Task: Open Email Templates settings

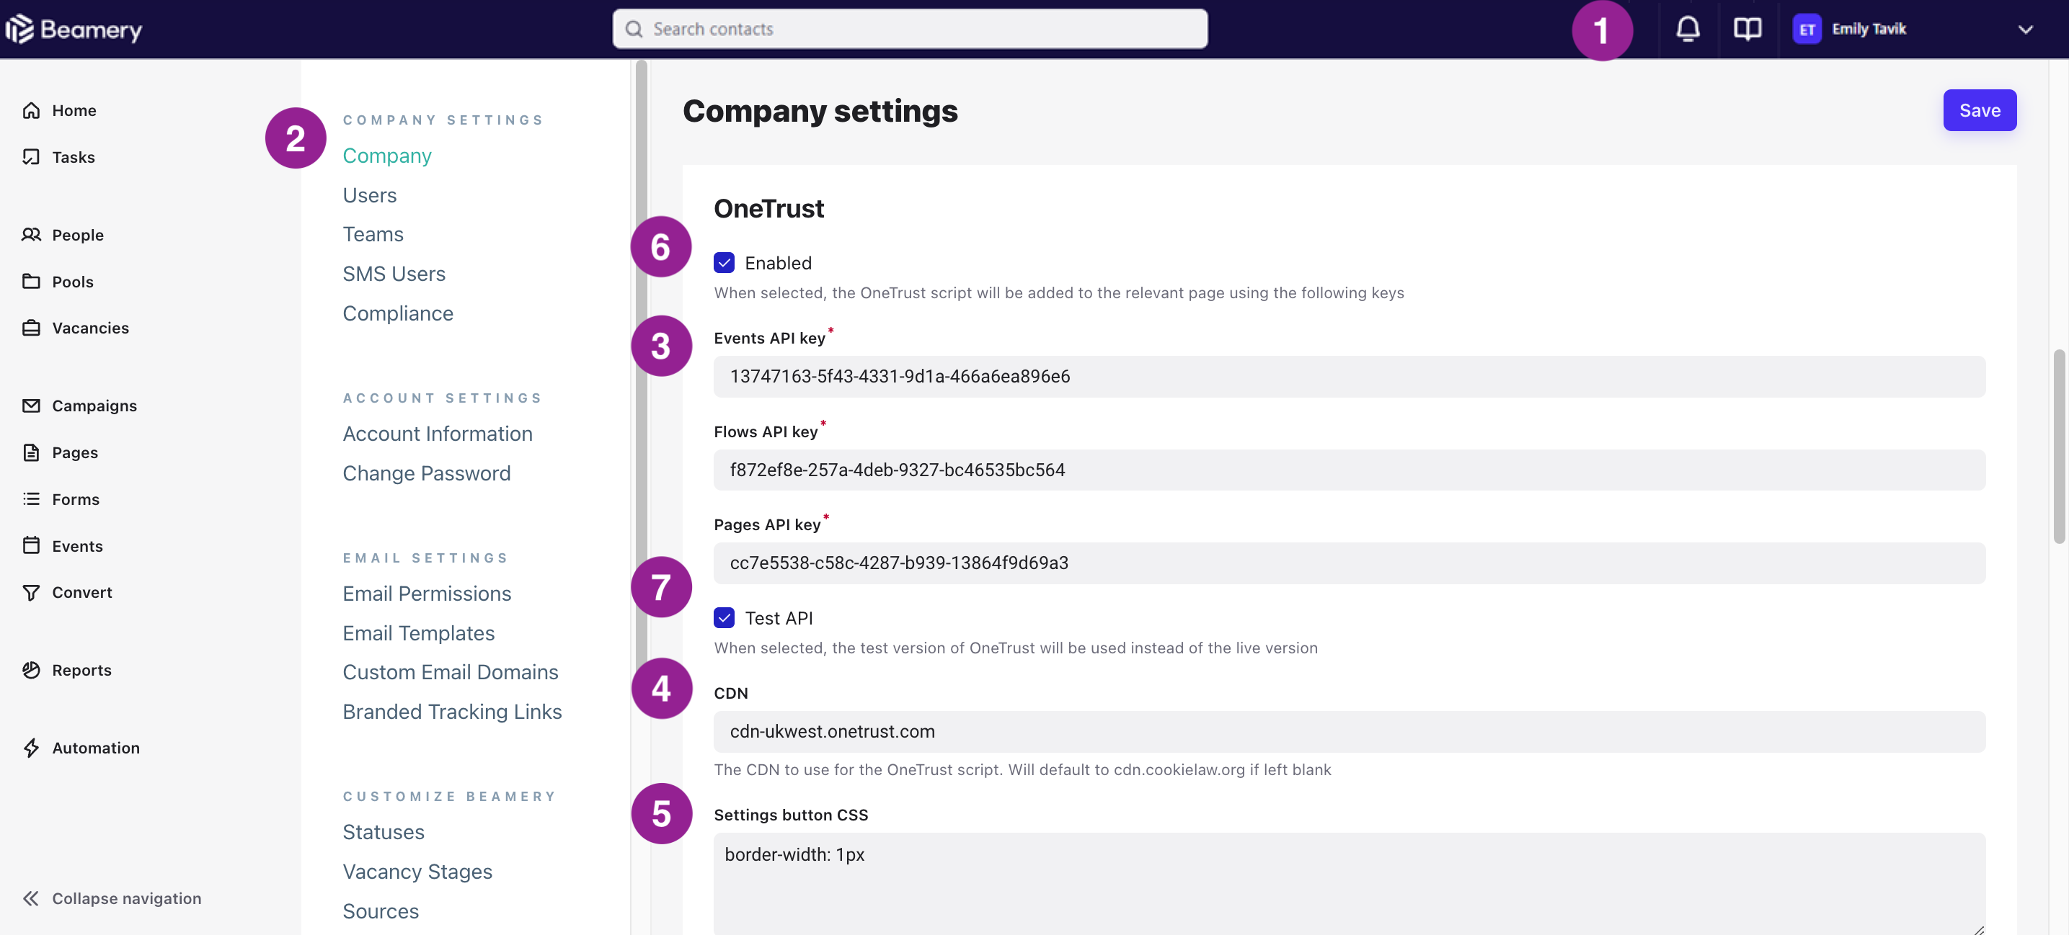Action: pos(418,632)
